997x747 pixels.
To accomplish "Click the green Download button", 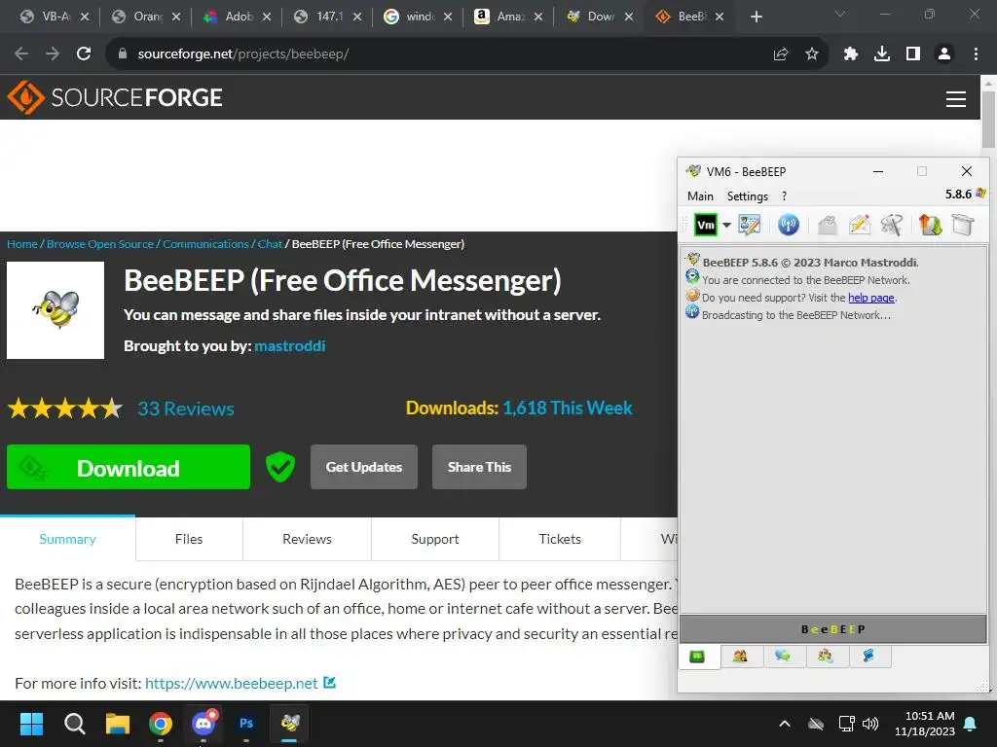I will point(129,467).
